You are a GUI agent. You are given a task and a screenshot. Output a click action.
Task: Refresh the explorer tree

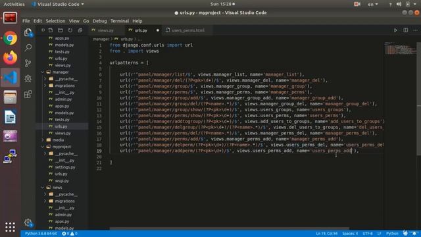70,30
